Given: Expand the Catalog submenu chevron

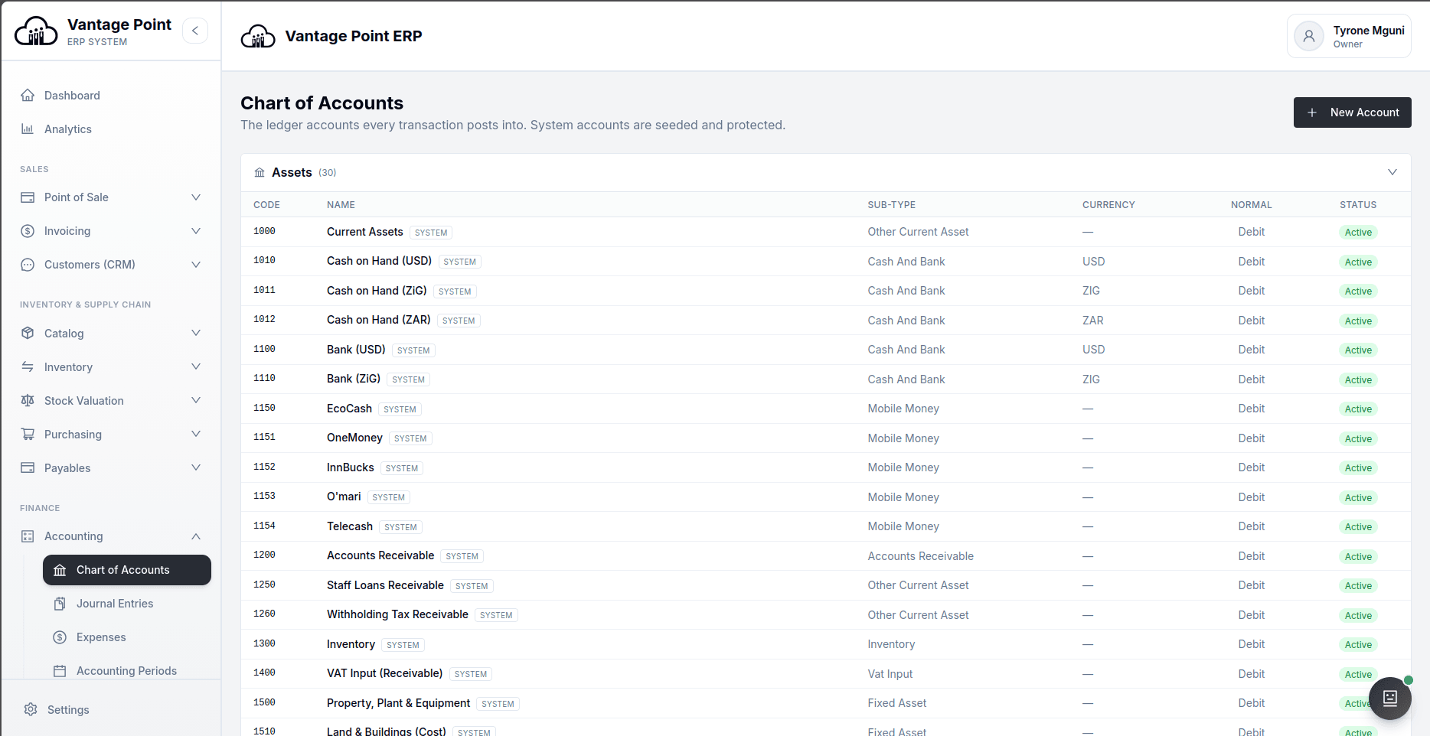Looking at the screenshot, I should point(196,334).
